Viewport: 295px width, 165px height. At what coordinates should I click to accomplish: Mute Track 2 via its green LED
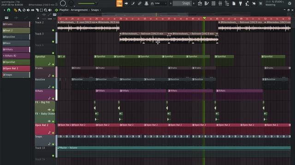(x=53, y=30)
